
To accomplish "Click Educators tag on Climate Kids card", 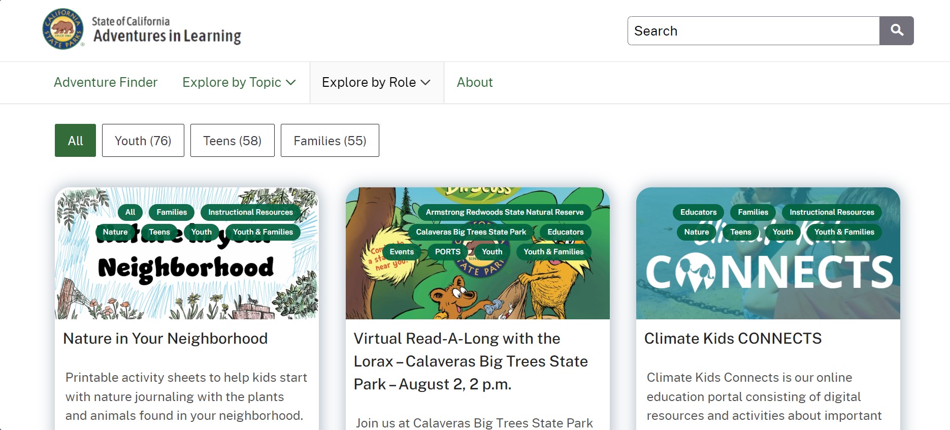I will (x=699, y=212).
